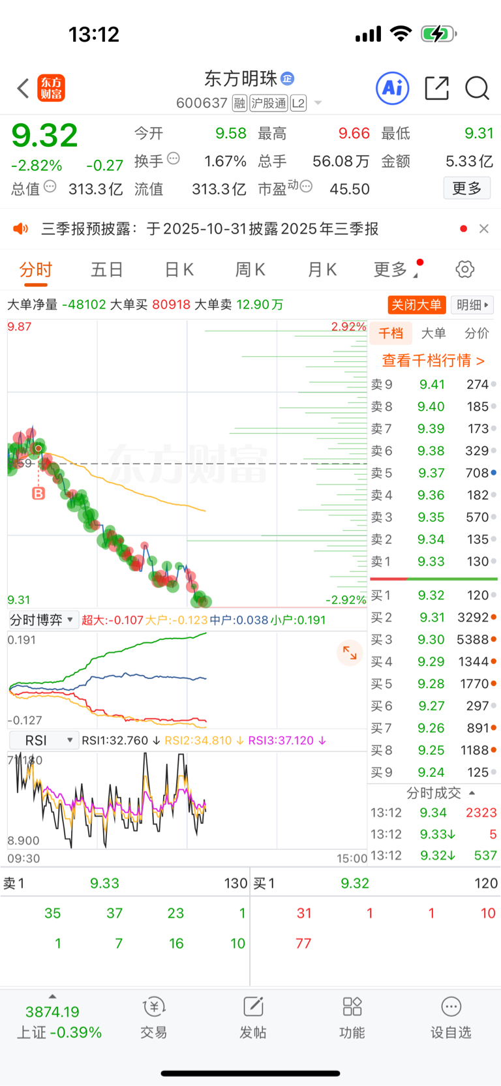Open the search magnifier icon

tap(477, 88)
